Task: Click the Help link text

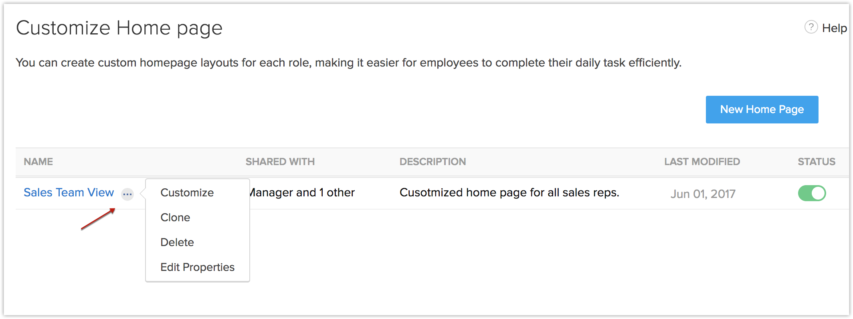Action: [834, 28]
